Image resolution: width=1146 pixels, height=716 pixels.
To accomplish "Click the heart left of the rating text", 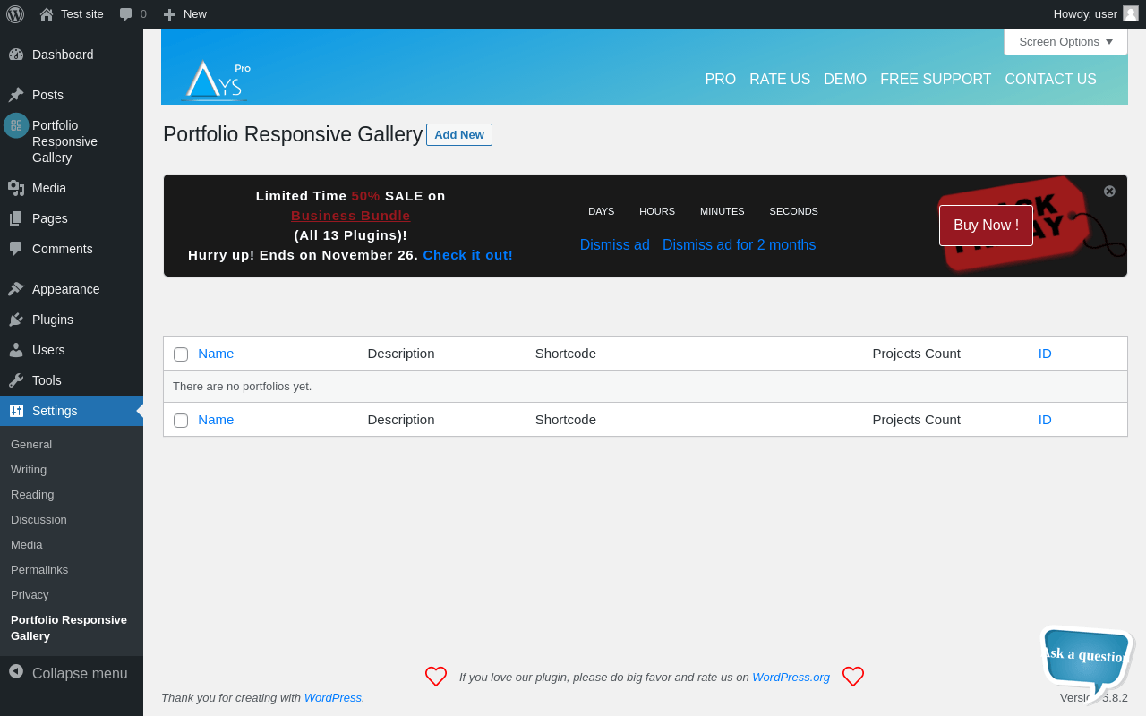I will click(x=436, y=677).
